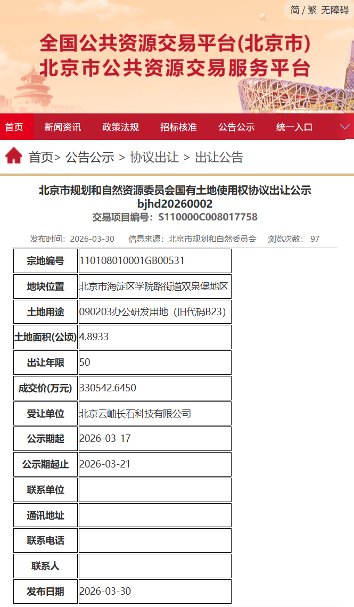Switch to Simplified Chinese (简)
354x607 pixels.
tap(295, 10)
